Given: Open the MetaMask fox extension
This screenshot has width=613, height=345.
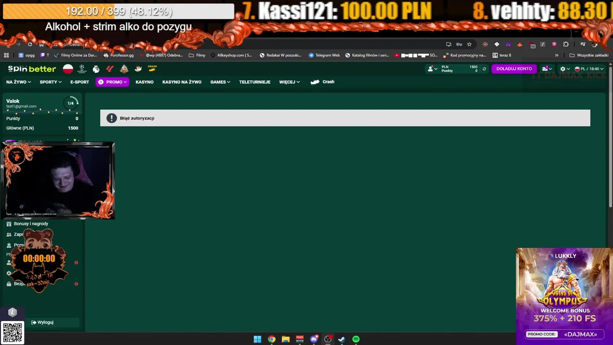Looking at the screenshot, I should [520, 44].
